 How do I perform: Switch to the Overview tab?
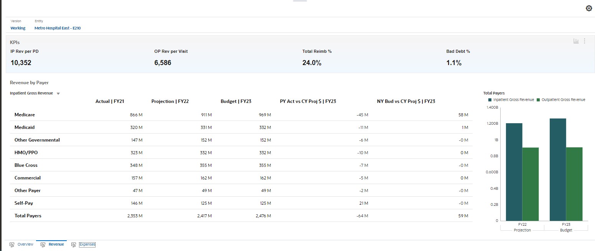25,244
